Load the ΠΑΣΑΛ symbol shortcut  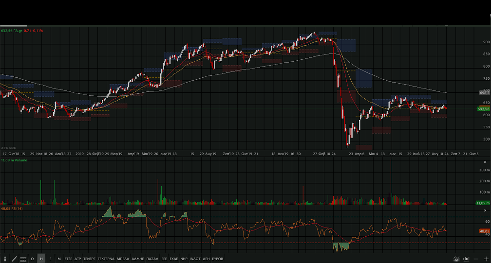[x=152, y=259]
